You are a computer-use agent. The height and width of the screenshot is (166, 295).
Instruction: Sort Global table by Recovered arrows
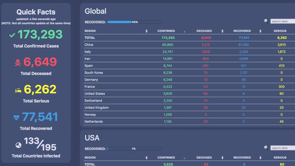click(260, 31)
